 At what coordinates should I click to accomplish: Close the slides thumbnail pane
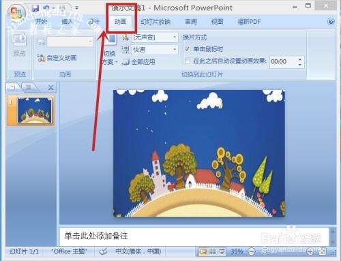click(x=51, y=87)
